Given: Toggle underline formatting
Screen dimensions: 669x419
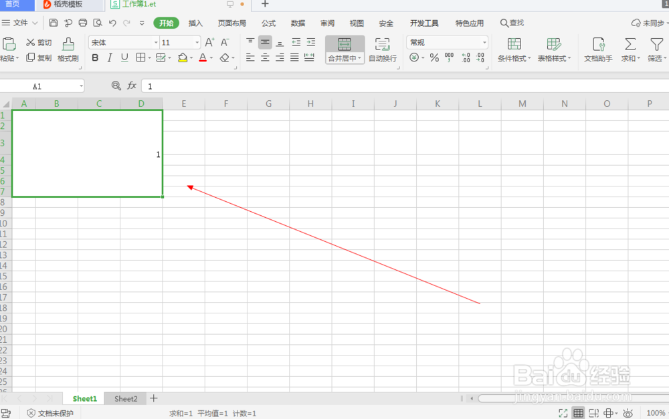Looking at the screenshot, I should (x=124, y=57).
